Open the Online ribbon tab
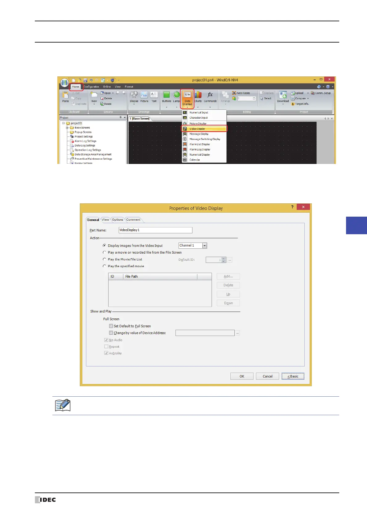 pos(107,87)
